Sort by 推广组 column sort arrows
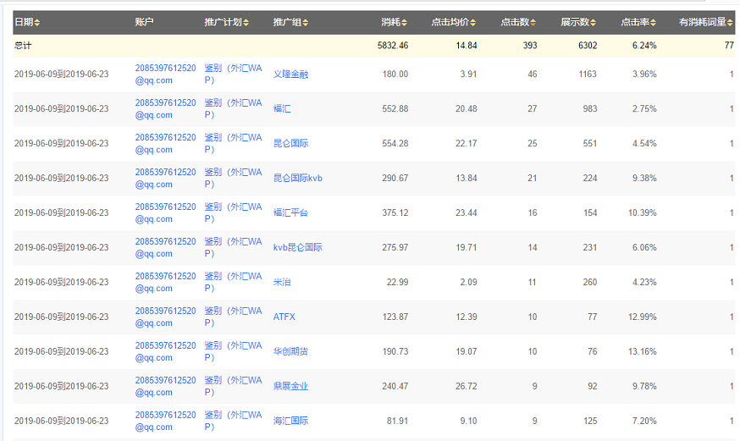Screen dimensions: 740x441 point(306,23)
